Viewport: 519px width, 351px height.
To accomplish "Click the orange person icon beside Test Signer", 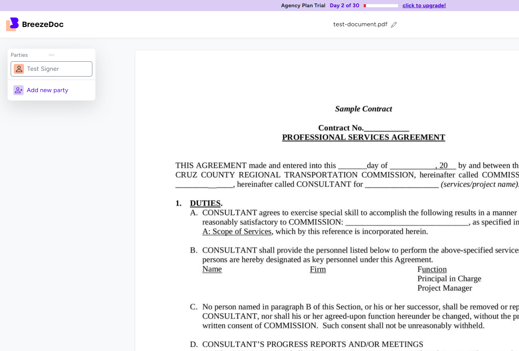I will pyautogui.click(x=18, y=69).
